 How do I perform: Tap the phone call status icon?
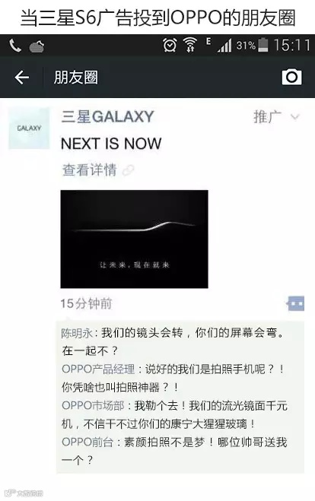pyautogui.click(x=14, y=46)
